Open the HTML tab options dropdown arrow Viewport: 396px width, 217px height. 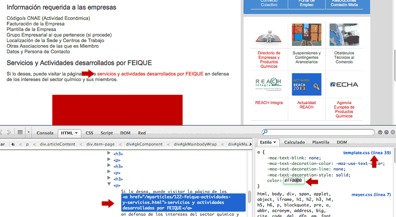click(76, 133)
